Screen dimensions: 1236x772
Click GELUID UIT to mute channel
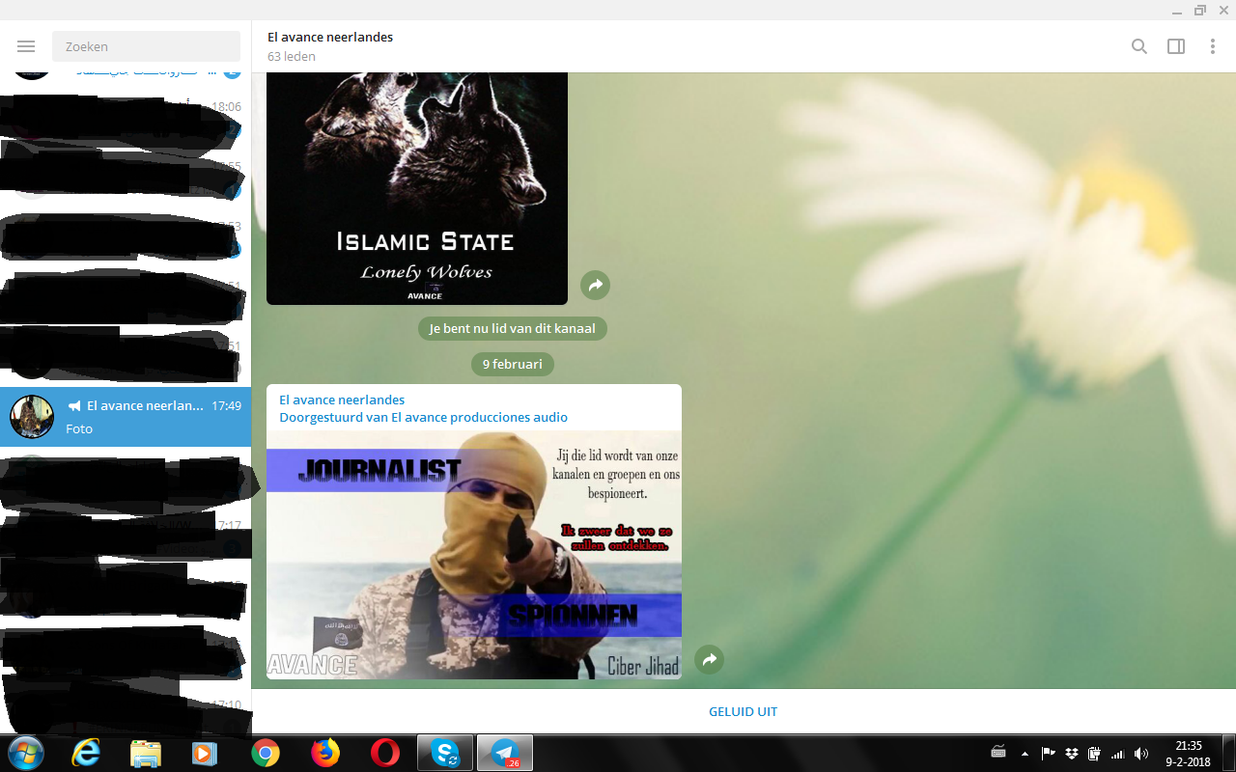click(x=744, y=712)
